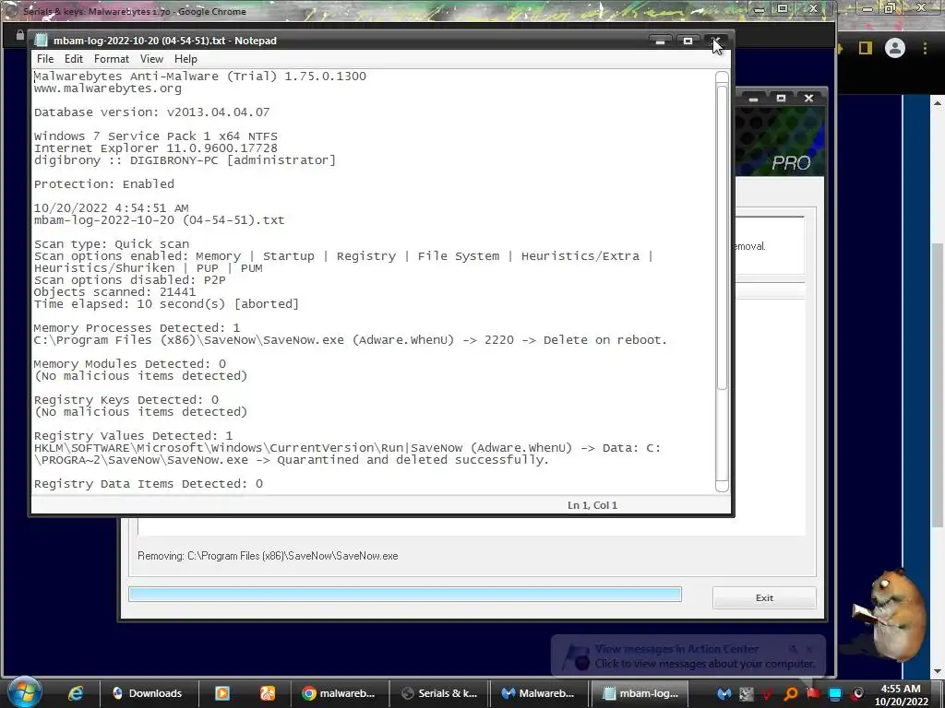Screen dimensions: 945x708
Task: Click the orange magnifier tray icon
Action: click(x=790, y=693)
